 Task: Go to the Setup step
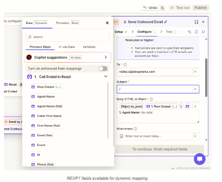pos(121,32)
